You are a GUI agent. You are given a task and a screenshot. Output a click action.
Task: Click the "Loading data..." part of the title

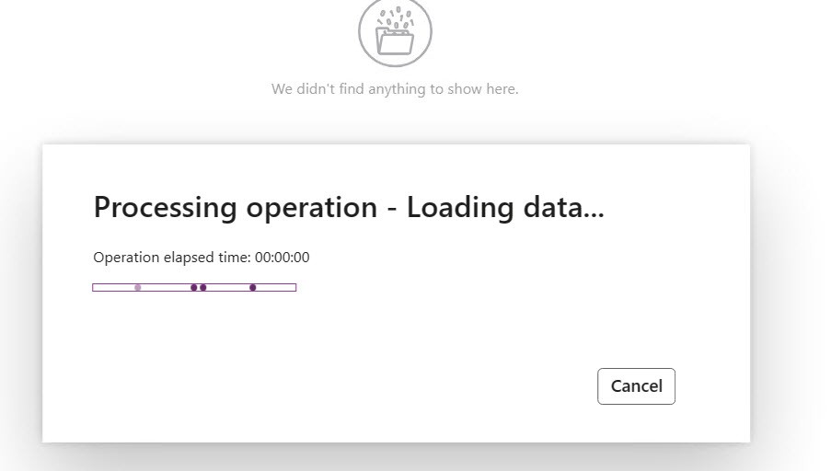[x=505, y=207]
